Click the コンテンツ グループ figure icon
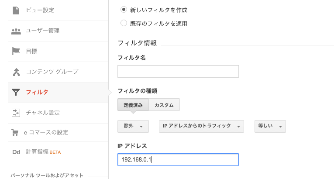 click(x=16, y=72)
